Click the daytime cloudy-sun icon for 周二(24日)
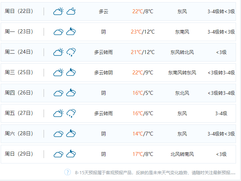241x181 pixels. (58, 52)
